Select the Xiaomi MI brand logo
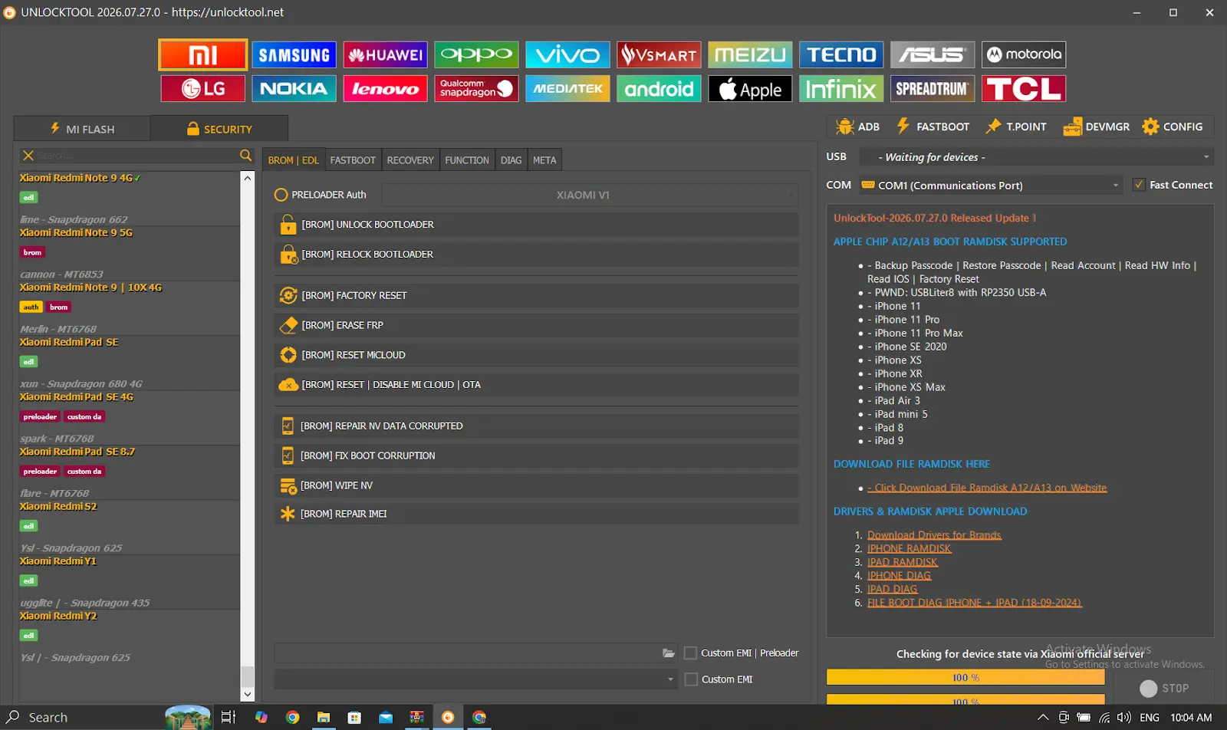The image size is (1227, 730). click(203, 54)
